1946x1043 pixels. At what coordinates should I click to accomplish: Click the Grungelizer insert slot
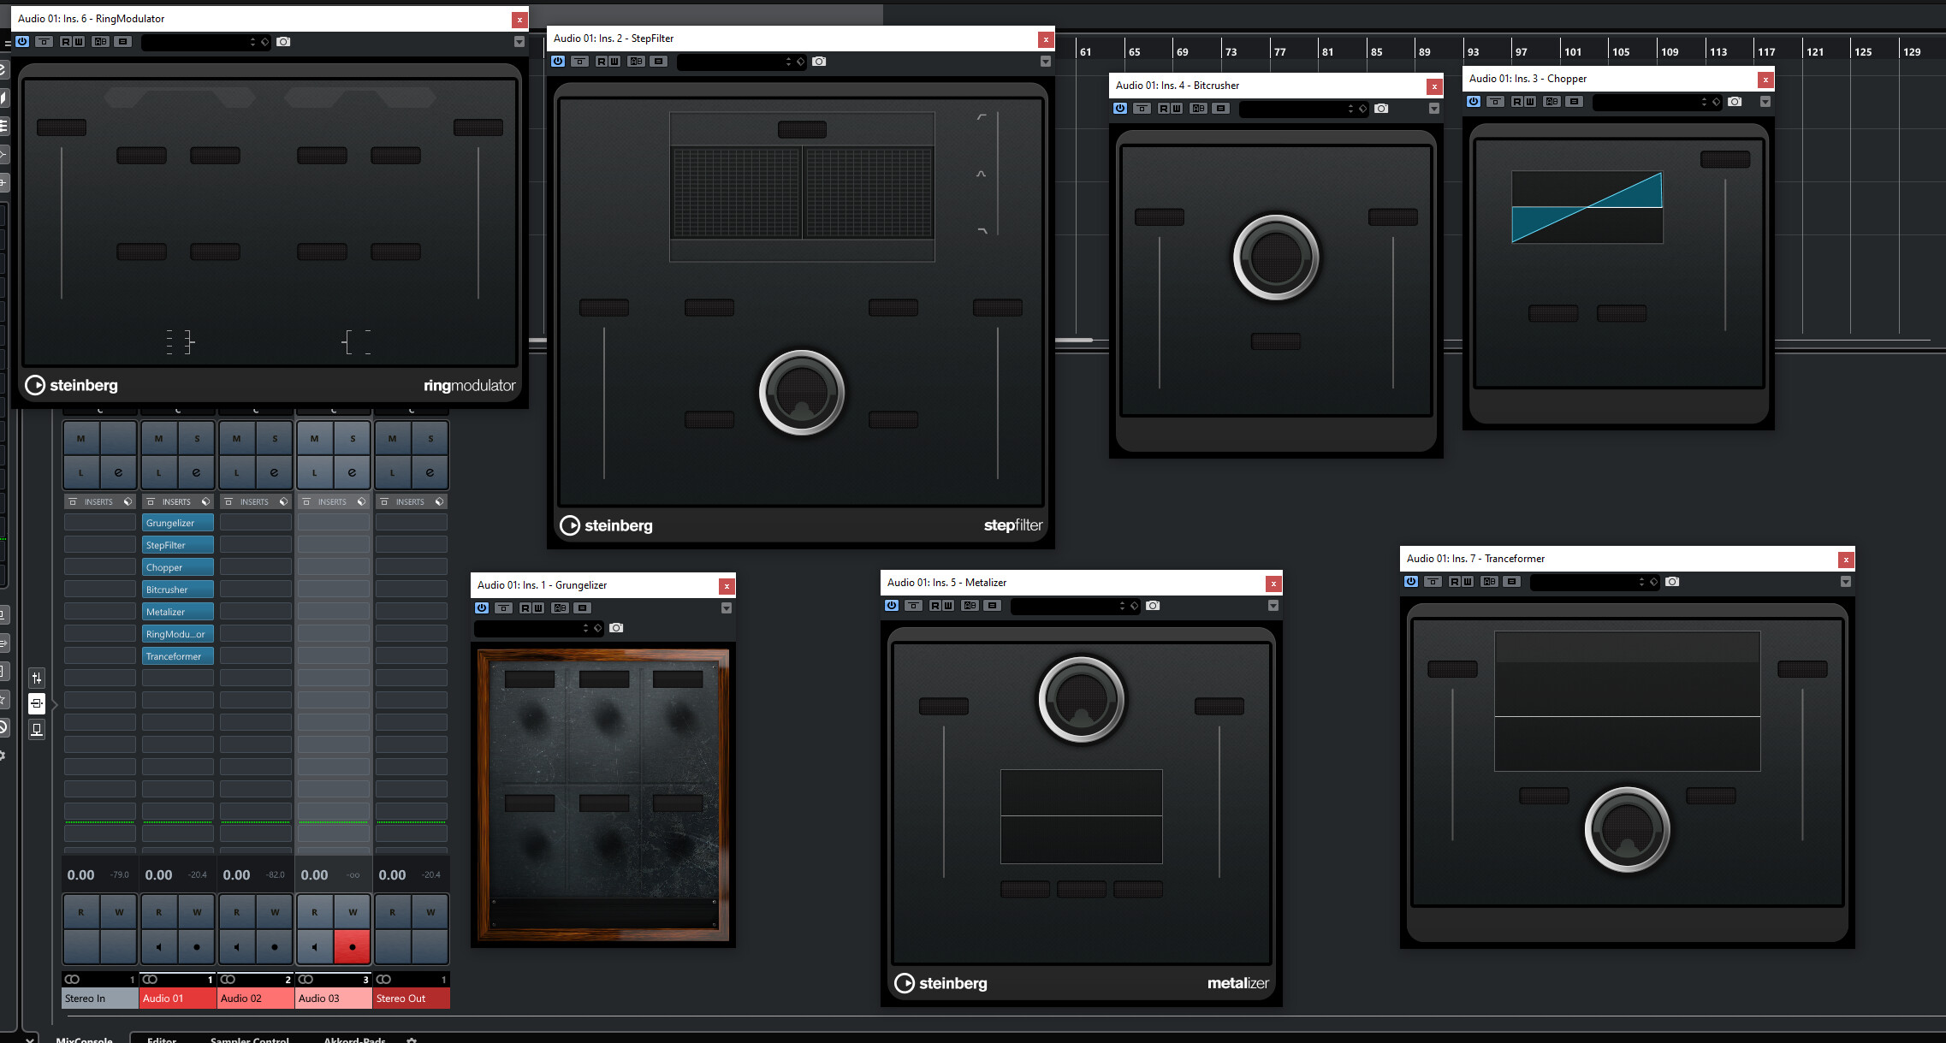(x=177, y=523)
